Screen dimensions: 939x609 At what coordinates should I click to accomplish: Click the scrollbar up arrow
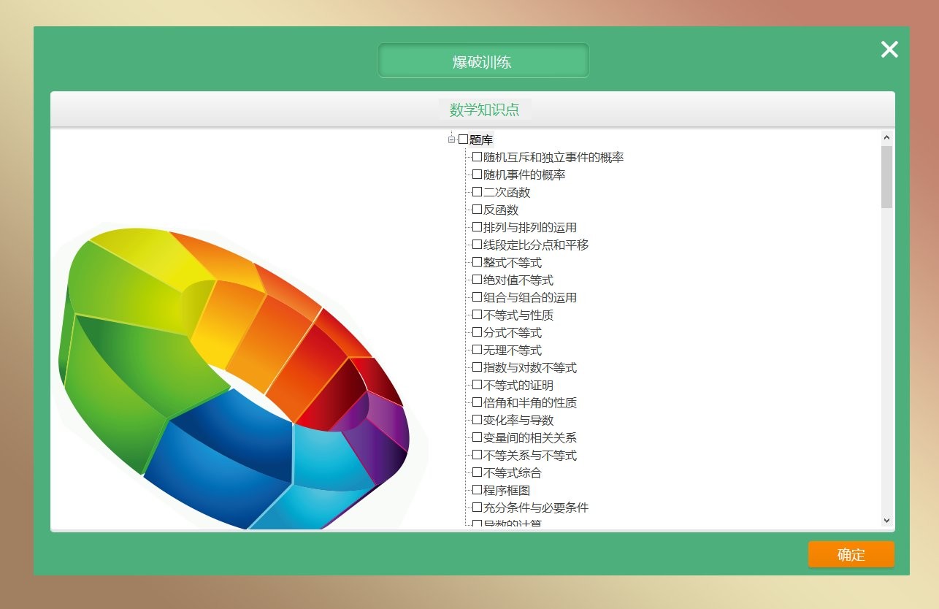tap(886, 137)
